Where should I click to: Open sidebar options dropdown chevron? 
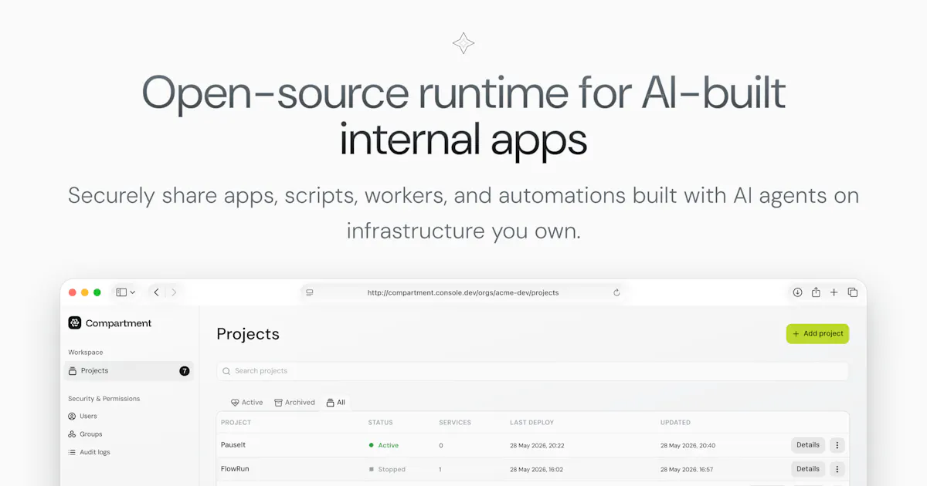click(x=133, y=292)
